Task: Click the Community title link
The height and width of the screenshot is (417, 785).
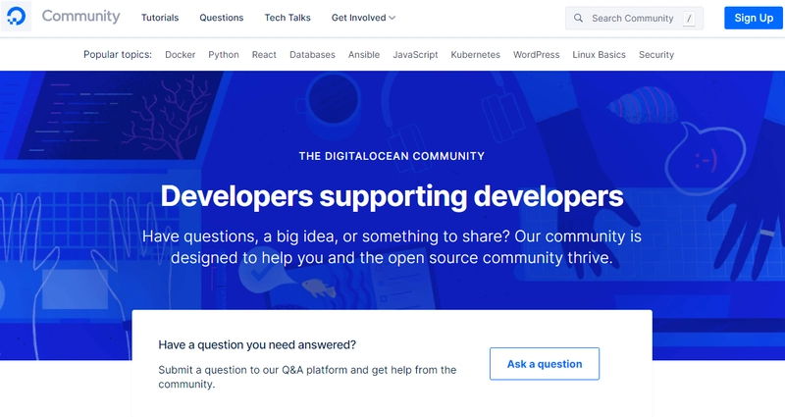Action: (80, 16)
